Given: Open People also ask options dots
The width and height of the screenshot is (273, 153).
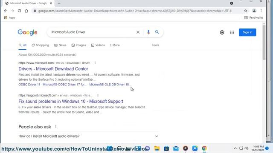Looking at the screenshot, I should (56, 127).
